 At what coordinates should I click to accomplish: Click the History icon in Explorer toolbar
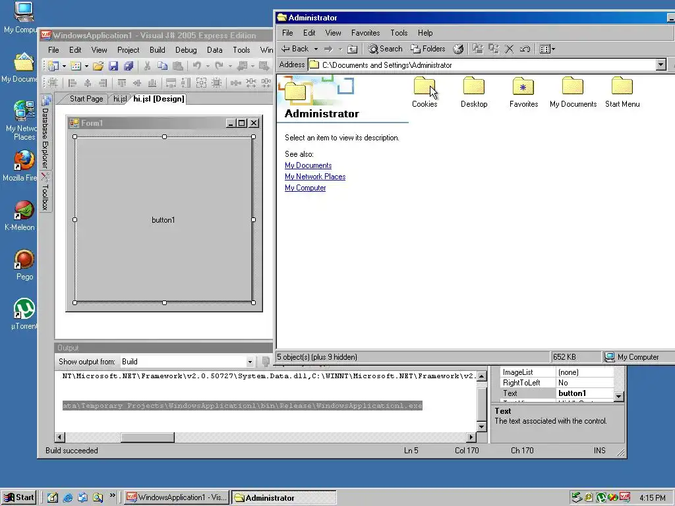(458, 49)
